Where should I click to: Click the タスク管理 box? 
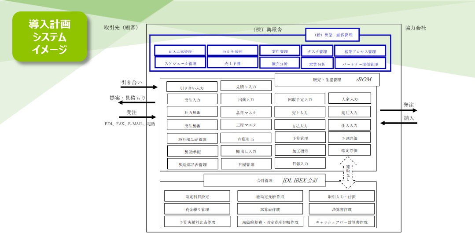[317, 51]
